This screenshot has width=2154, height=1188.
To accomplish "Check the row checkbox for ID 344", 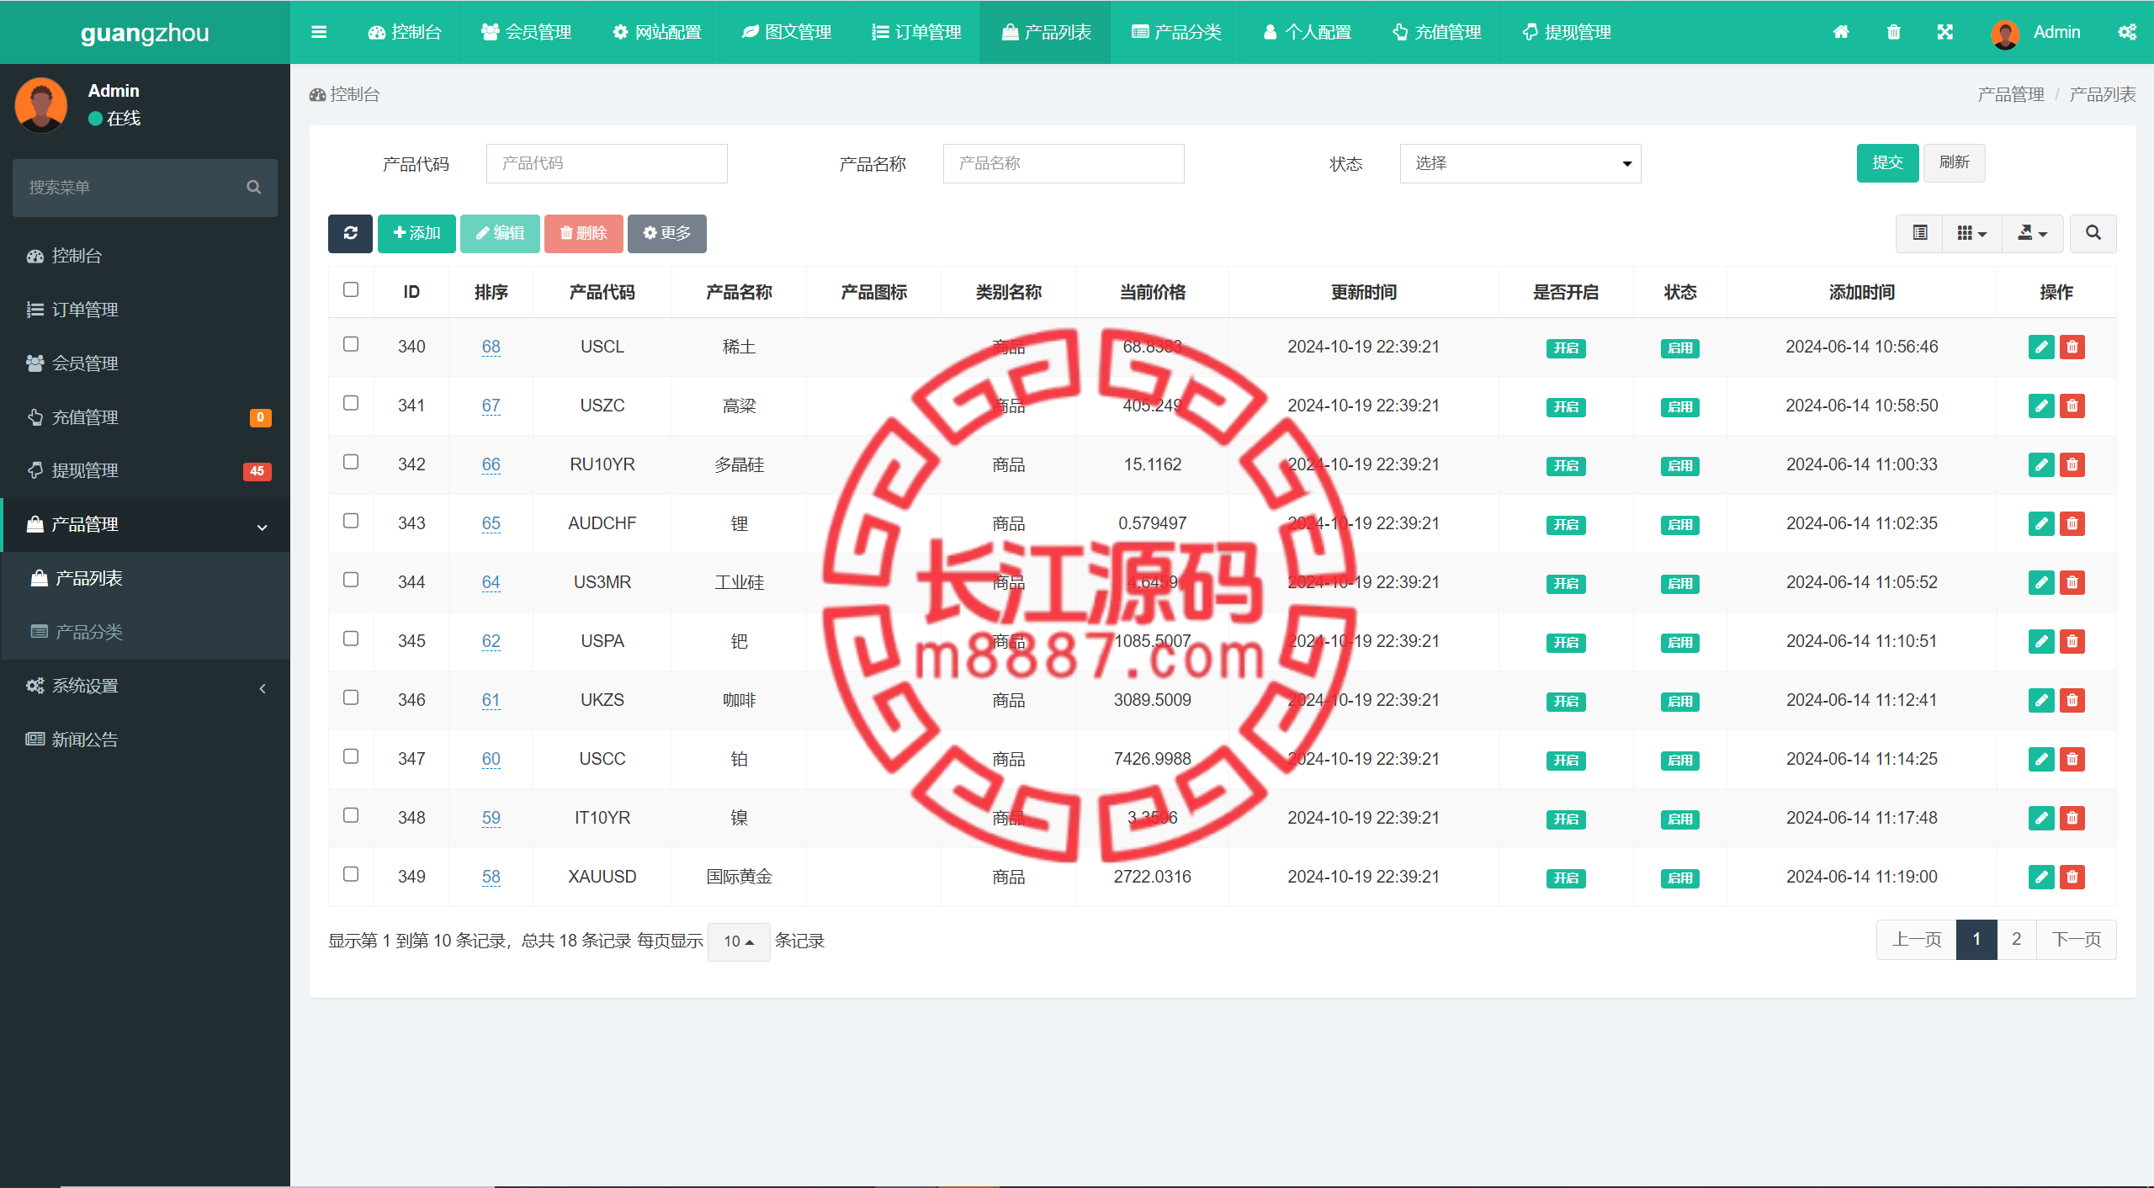I will pos(351,580).
